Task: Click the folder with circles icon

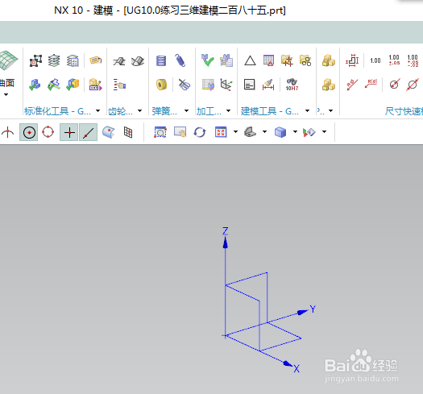Action: click(x=305, y=60)
